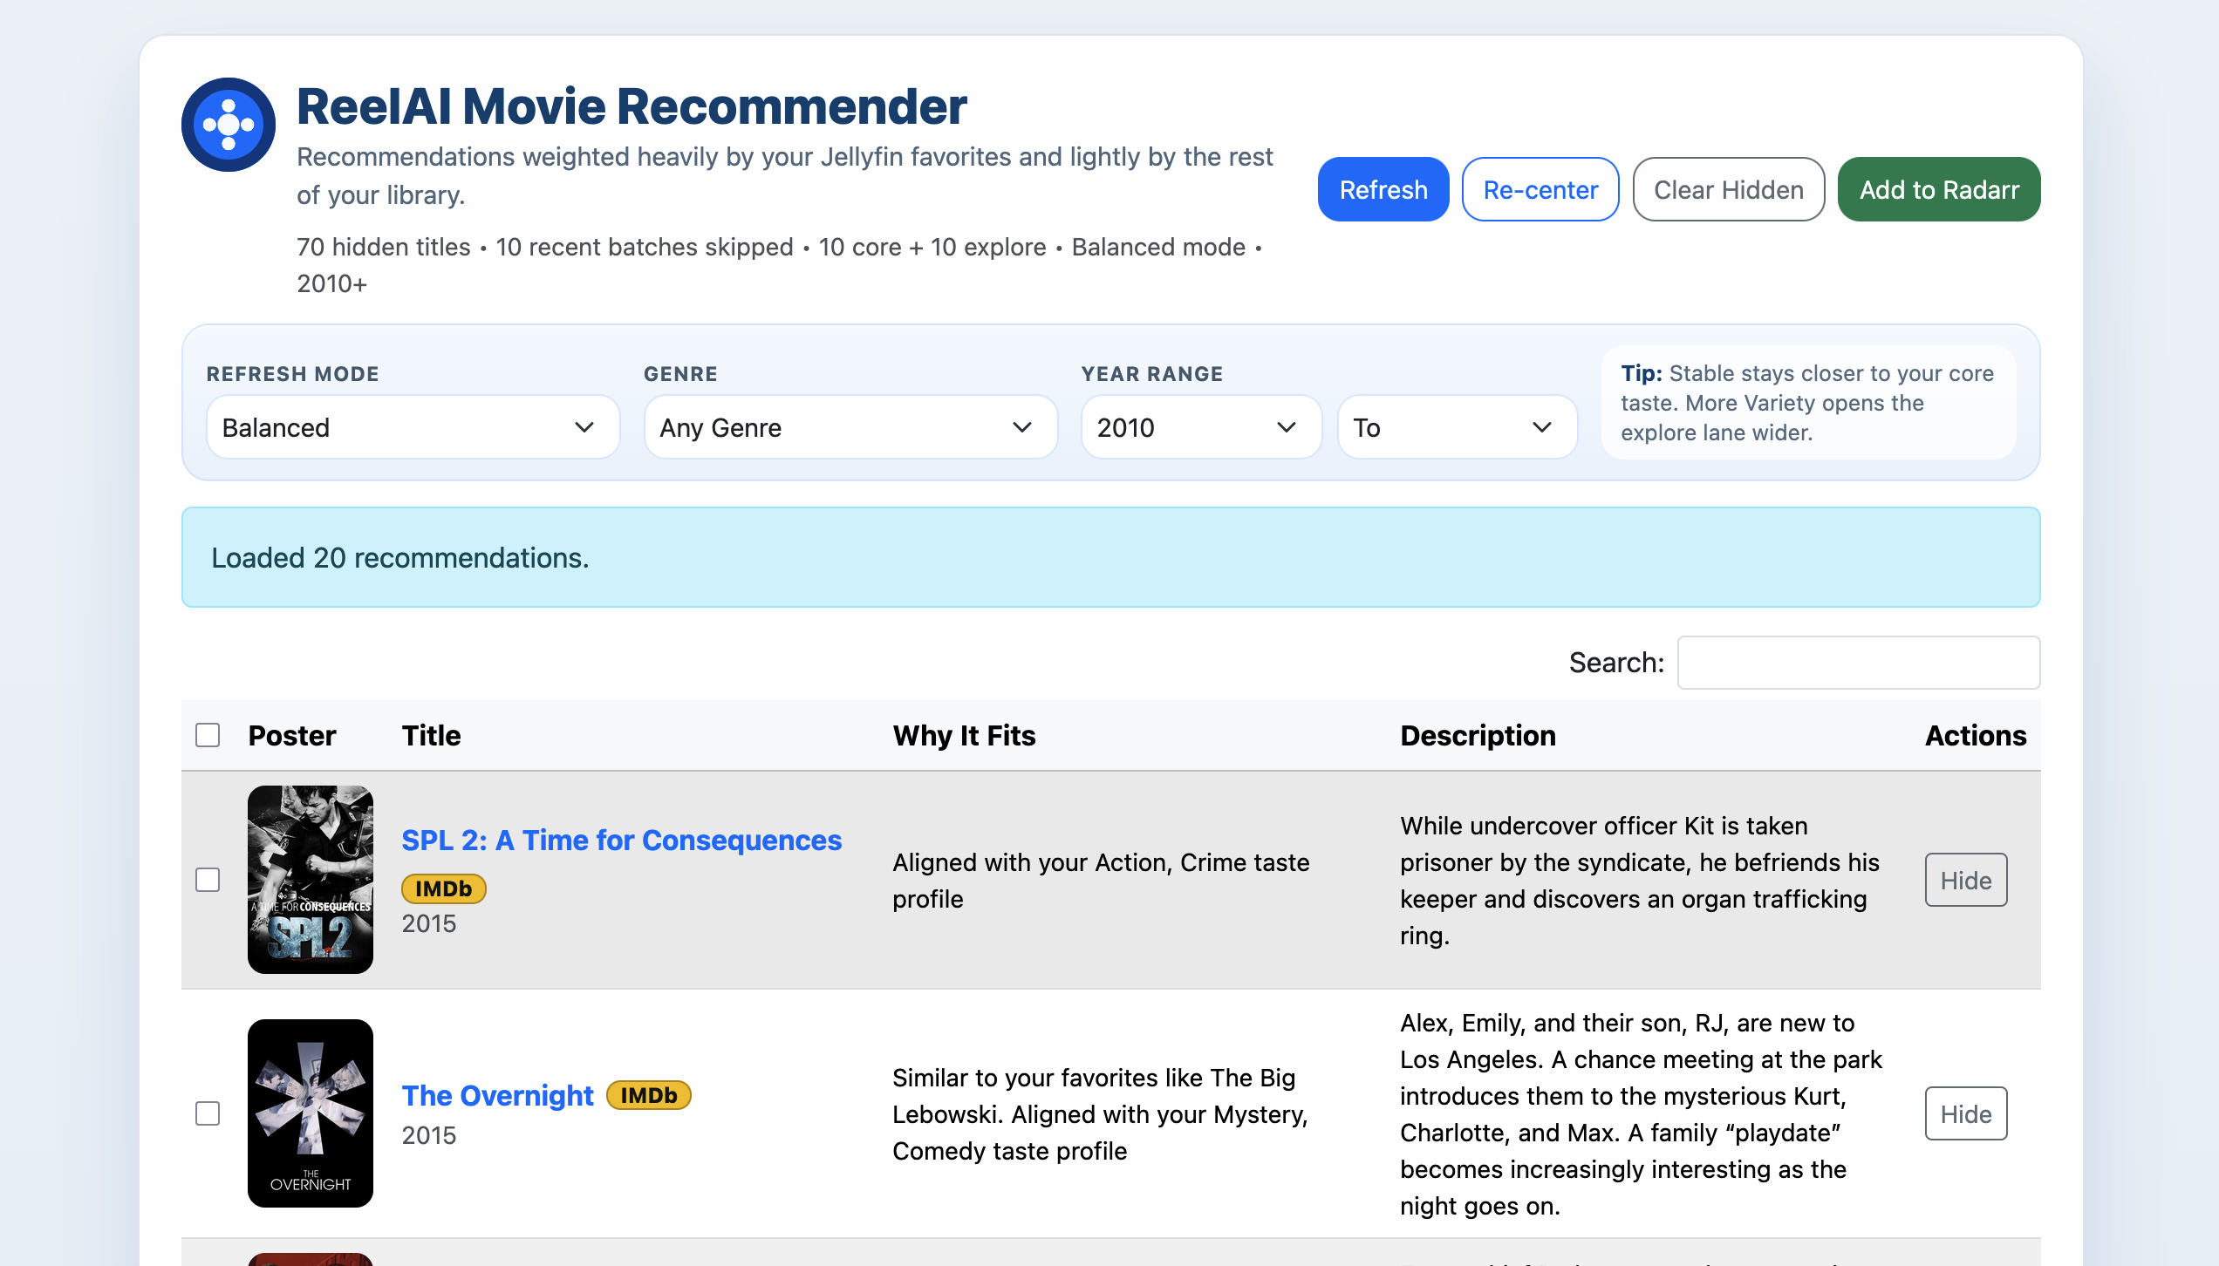Open The Overnight title link

pyautogui.click(x=497, y=1095)
